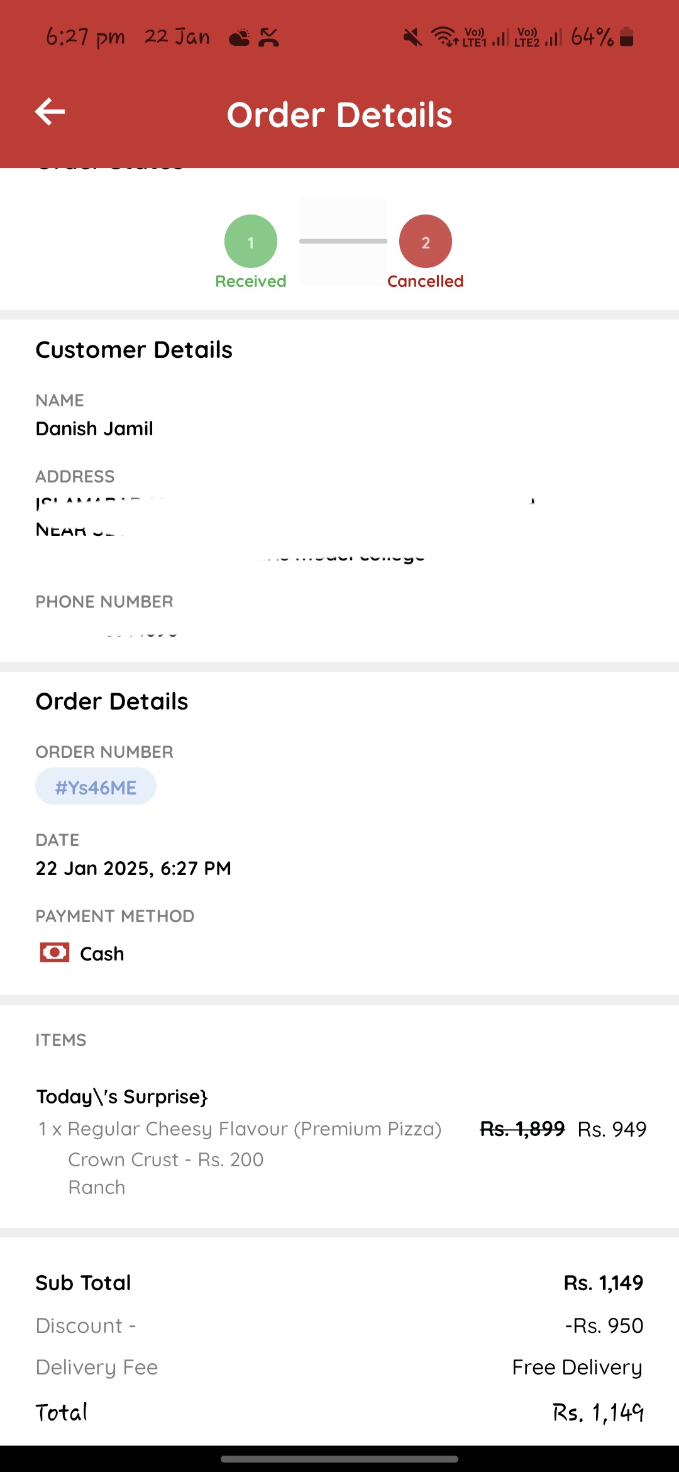Tap the red Cancelled step circle
Screen dimensions: 679x1472
click(x=426, y=242)
